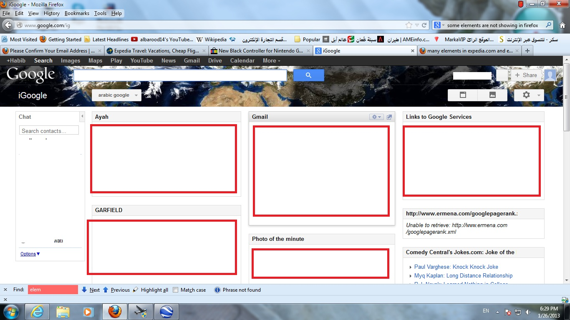Open the Wikipedia bookmark
The image size is (570, 320).
212,40
